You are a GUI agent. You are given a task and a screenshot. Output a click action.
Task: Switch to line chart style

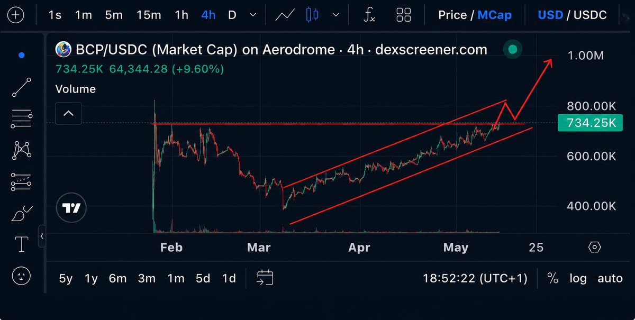(285, 15)
